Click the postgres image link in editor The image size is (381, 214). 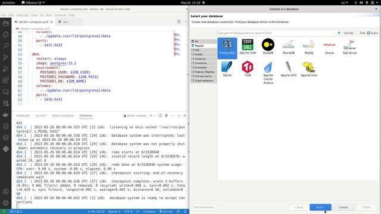point(58,64)
